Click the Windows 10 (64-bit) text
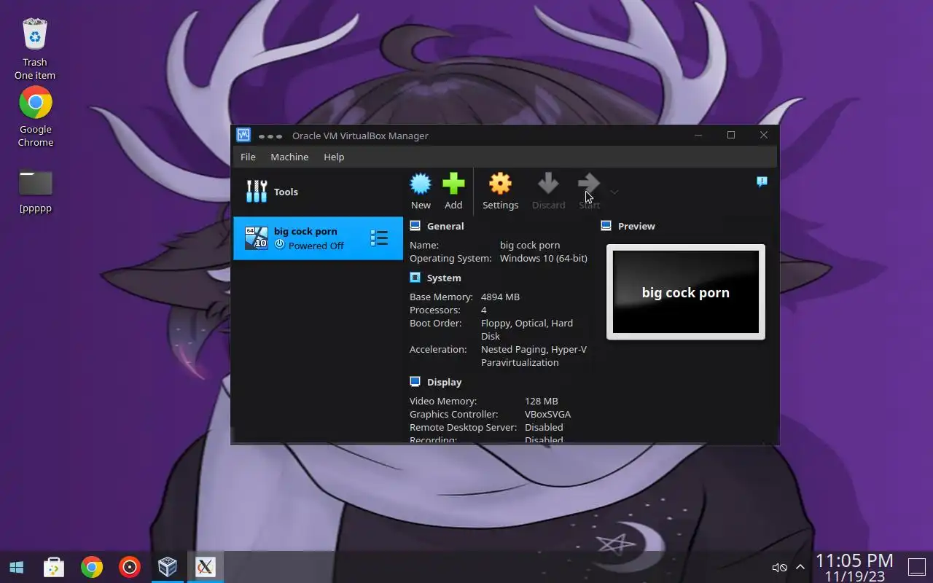 (543, 258)
